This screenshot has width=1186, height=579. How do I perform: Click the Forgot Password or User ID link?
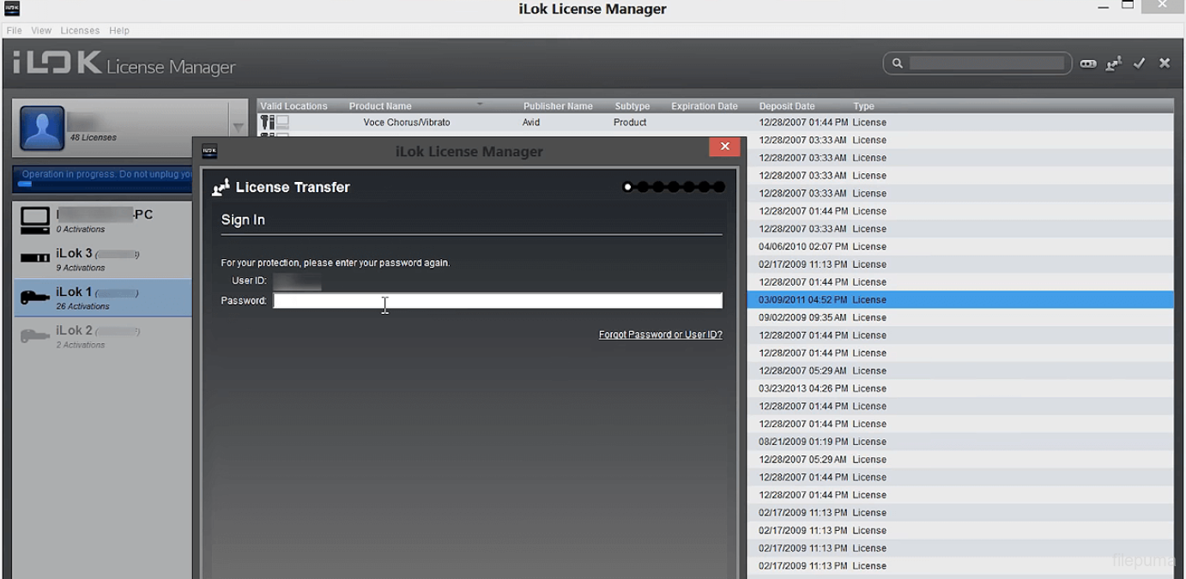pos(660,335)
